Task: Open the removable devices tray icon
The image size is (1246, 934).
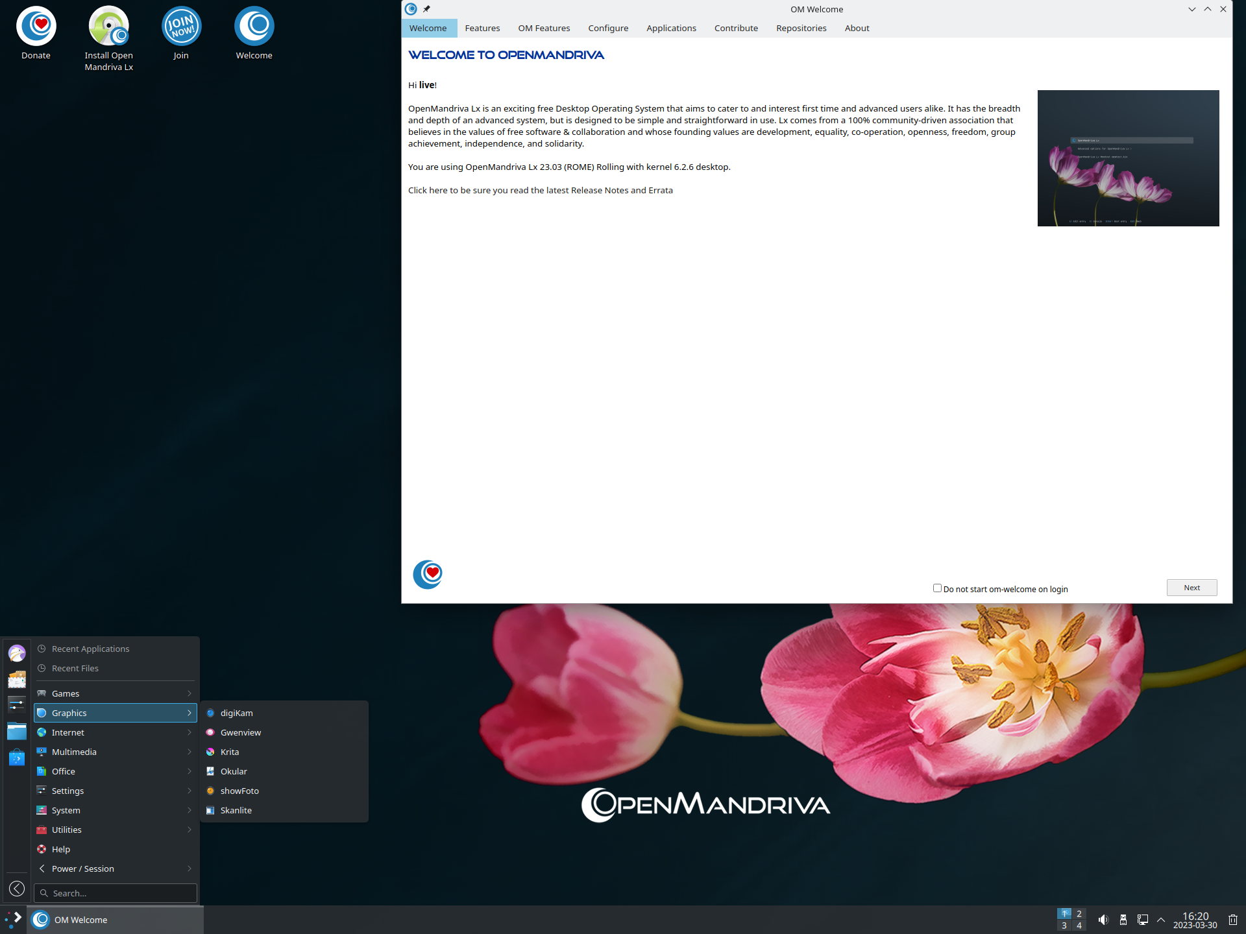Action: [1123, 920]
